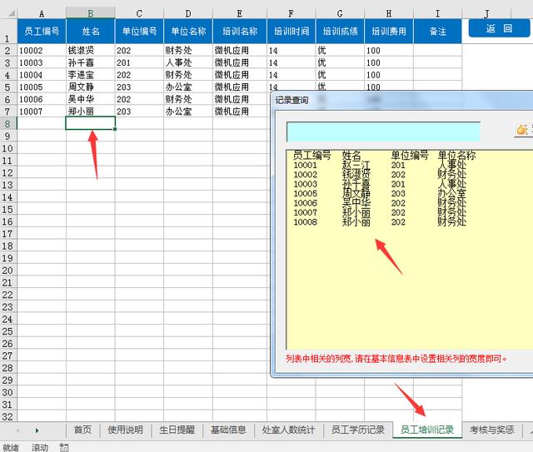Click the 姓名 header cell in row 1
The image size is (533, 452).
point(91,32)
